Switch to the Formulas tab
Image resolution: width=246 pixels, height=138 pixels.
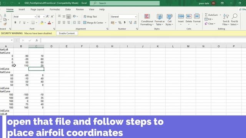[55, 9]
